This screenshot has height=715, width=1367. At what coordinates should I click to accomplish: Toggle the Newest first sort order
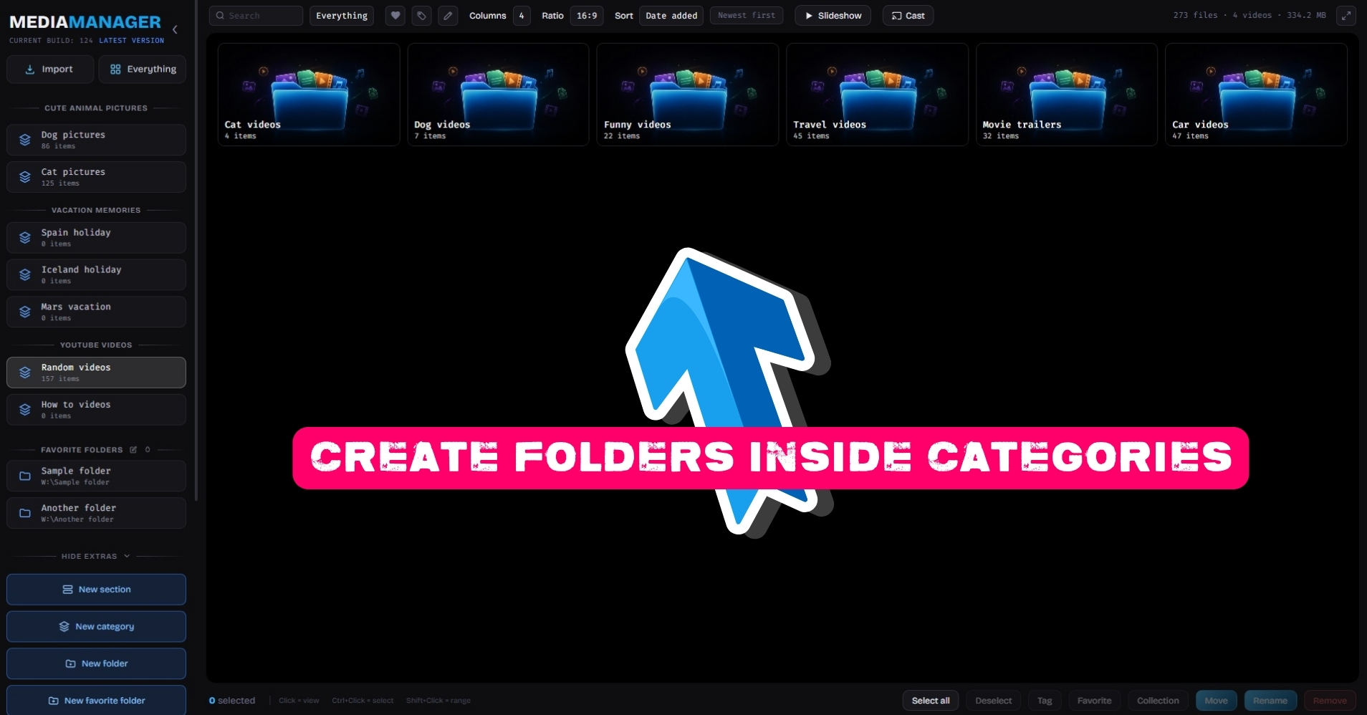tap(747, 16)
